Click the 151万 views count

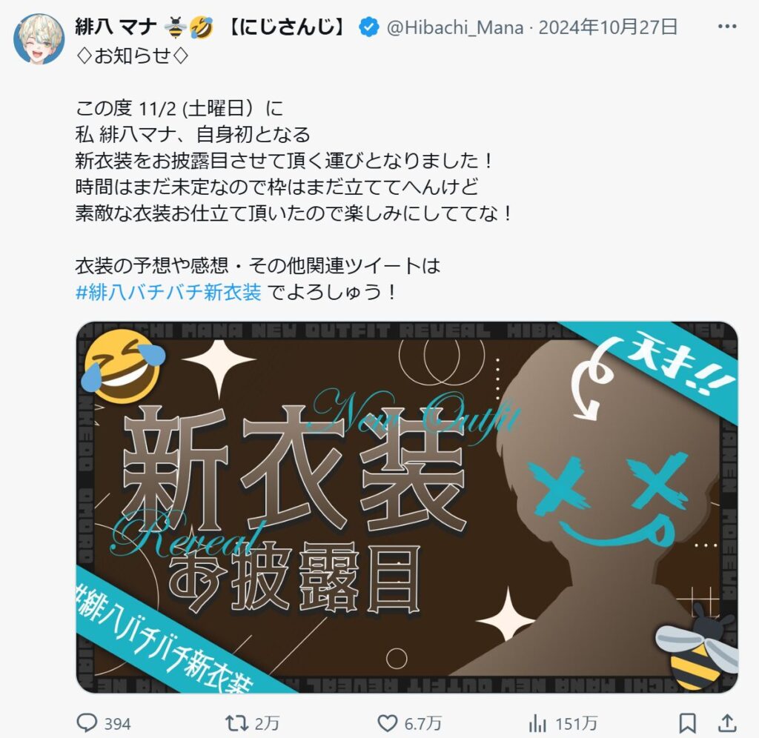pos(576,723)
